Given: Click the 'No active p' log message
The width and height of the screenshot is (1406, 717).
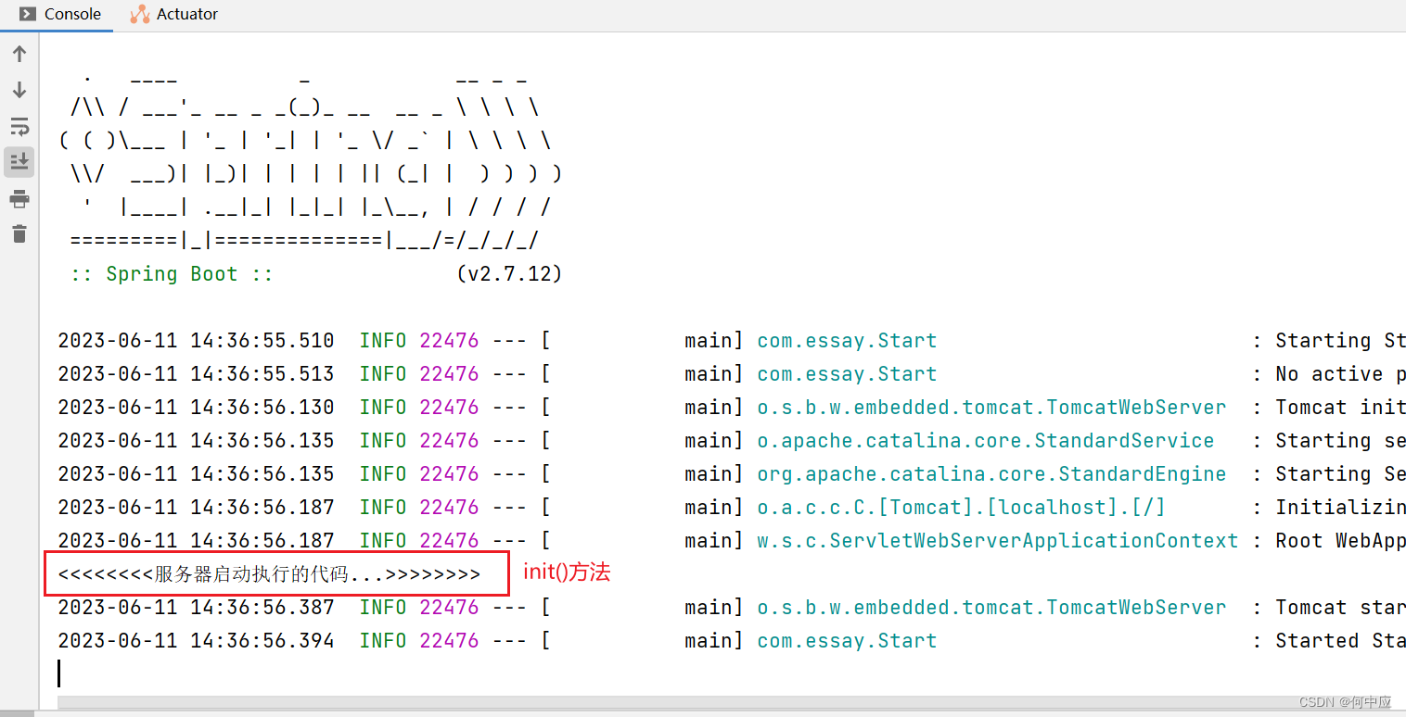Looking at the screenshot, I should (1340, 374).
